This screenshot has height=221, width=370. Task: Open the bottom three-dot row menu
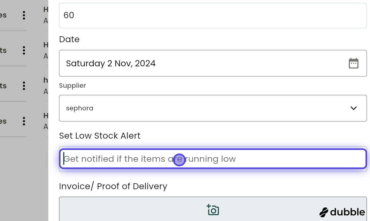(x=24, y=121)
